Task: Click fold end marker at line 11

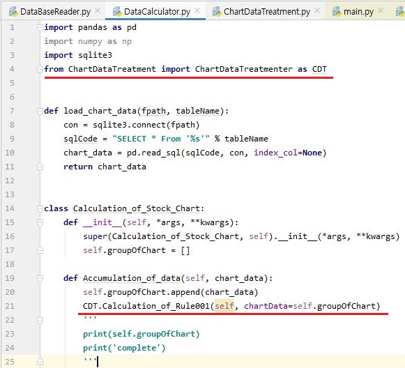Action: click(40, 167)
